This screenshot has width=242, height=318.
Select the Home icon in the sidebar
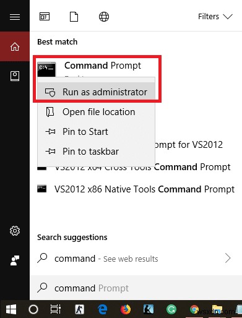pyautogui.click(x=15, y=46)
